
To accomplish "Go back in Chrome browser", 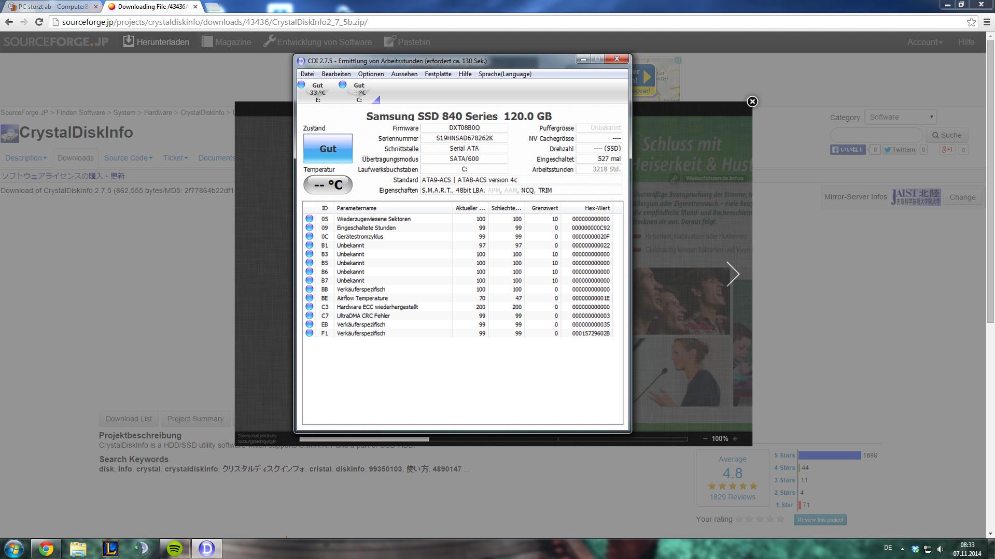I will coord(9,22).
